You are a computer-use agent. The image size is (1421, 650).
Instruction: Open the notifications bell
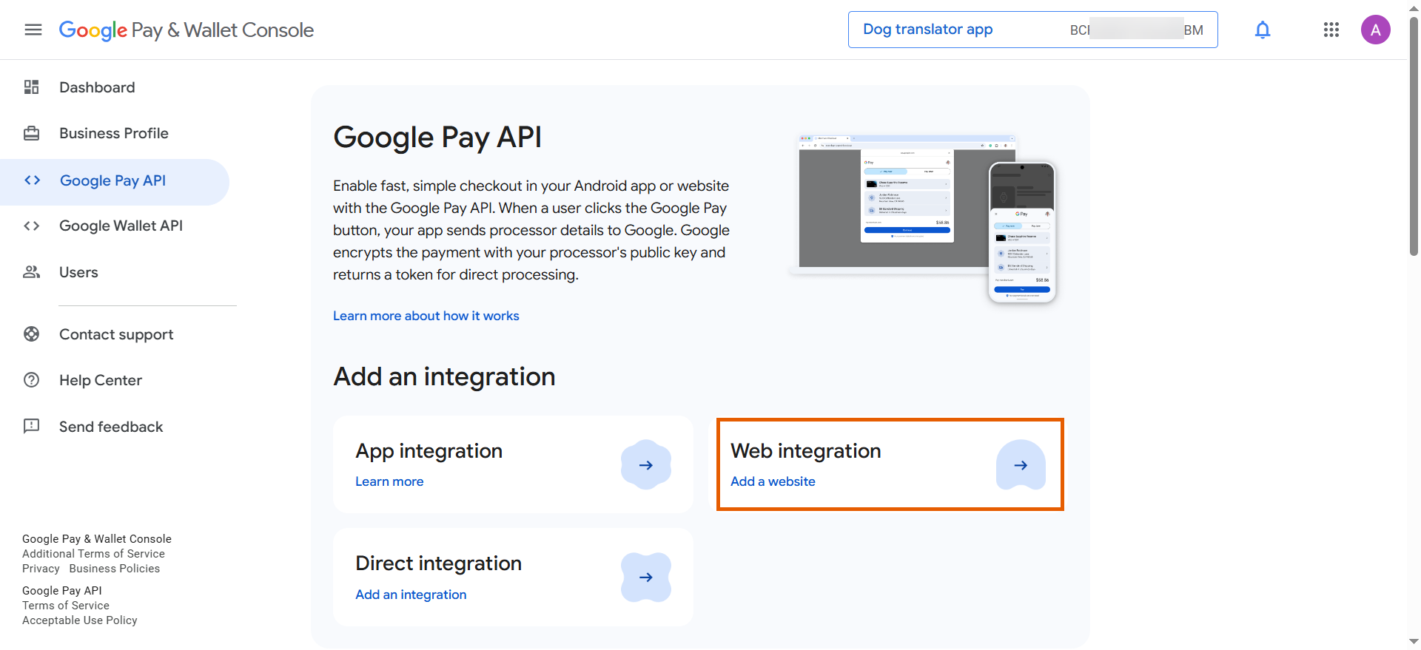pos(1263,30)
